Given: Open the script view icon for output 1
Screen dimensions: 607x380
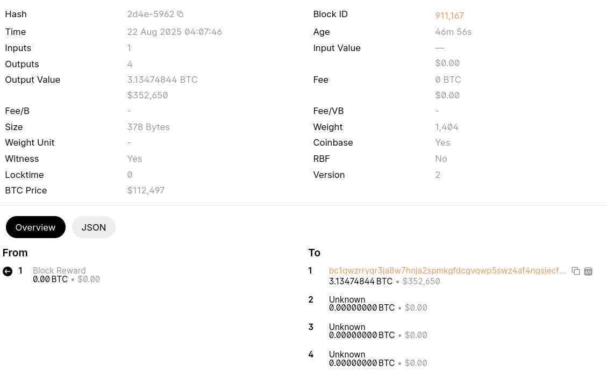Looking at the screenshot, I should click(588, 271).
